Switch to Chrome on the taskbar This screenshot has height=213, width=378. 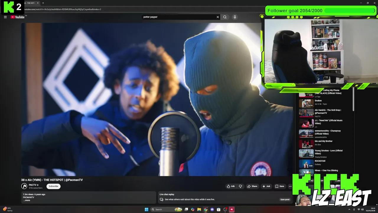point(206,209)
